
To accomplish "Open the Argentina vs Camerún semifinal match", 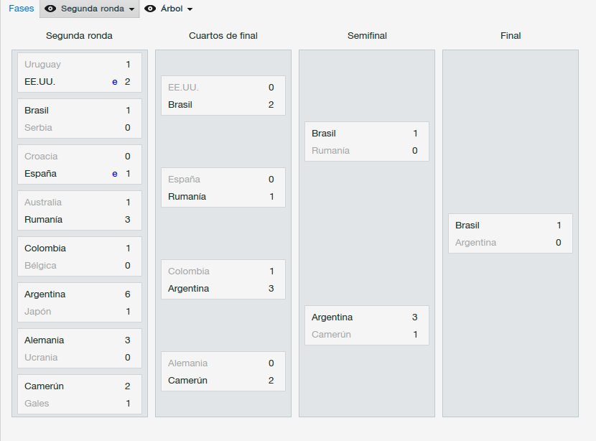I will point(367,325).
